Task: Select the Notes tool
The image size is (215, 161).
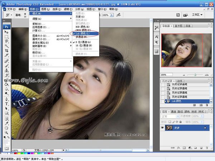Action: click(6, 118)
